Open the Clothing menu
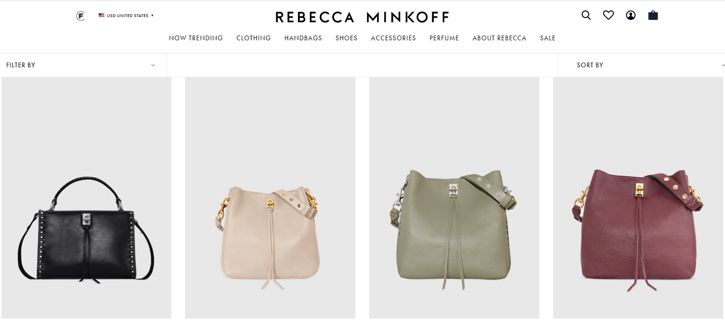This screenshot has width=725, height=320. click(254, 38)
